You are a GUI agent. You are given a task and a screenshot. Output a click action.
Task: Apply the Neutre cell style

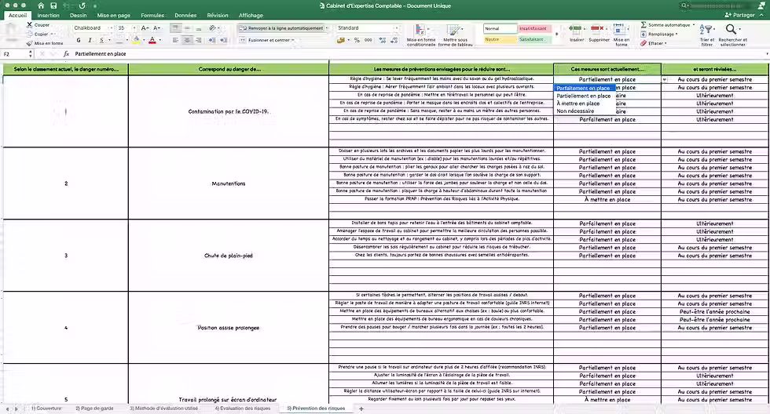500,39
